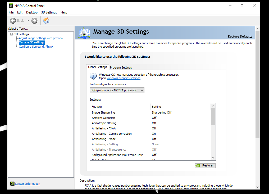Select Antialiasing - Gamma correction row
This screenshot has width=269, height=194.
pyautogui.click(x=150, y=134)
